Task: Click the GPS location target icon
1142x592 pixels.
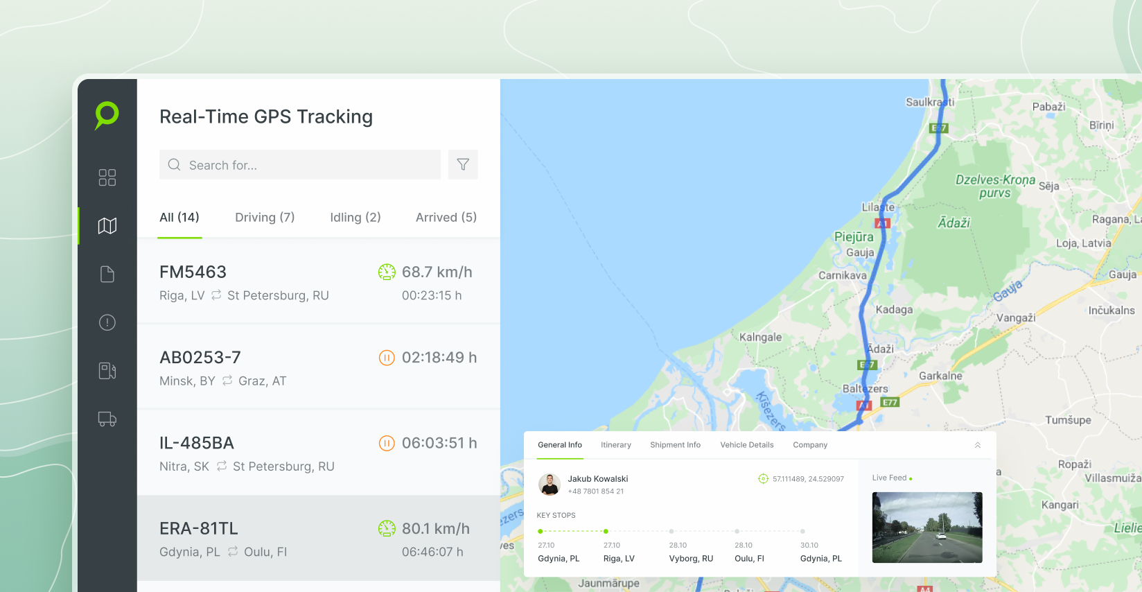Action: [763, 478]
